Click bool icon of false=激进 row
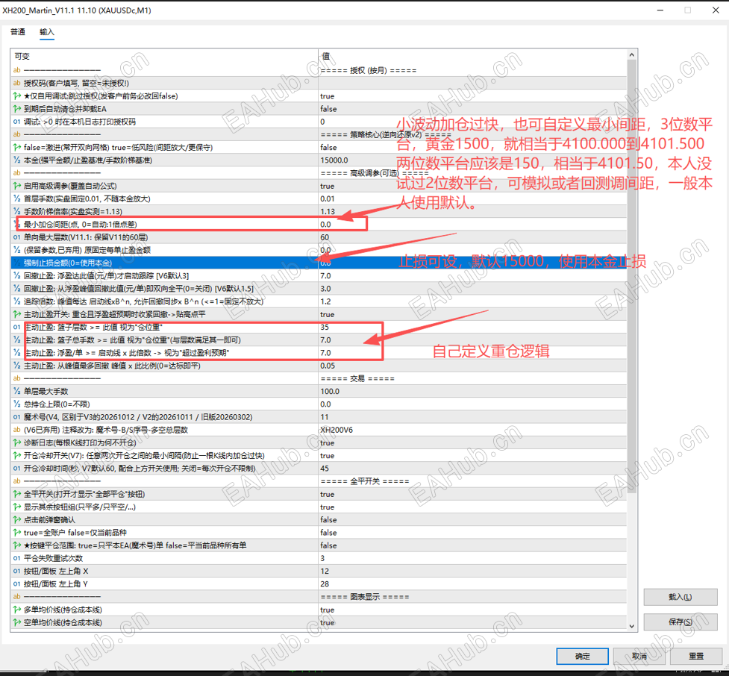729x676 pixels. tap(16, 148)
